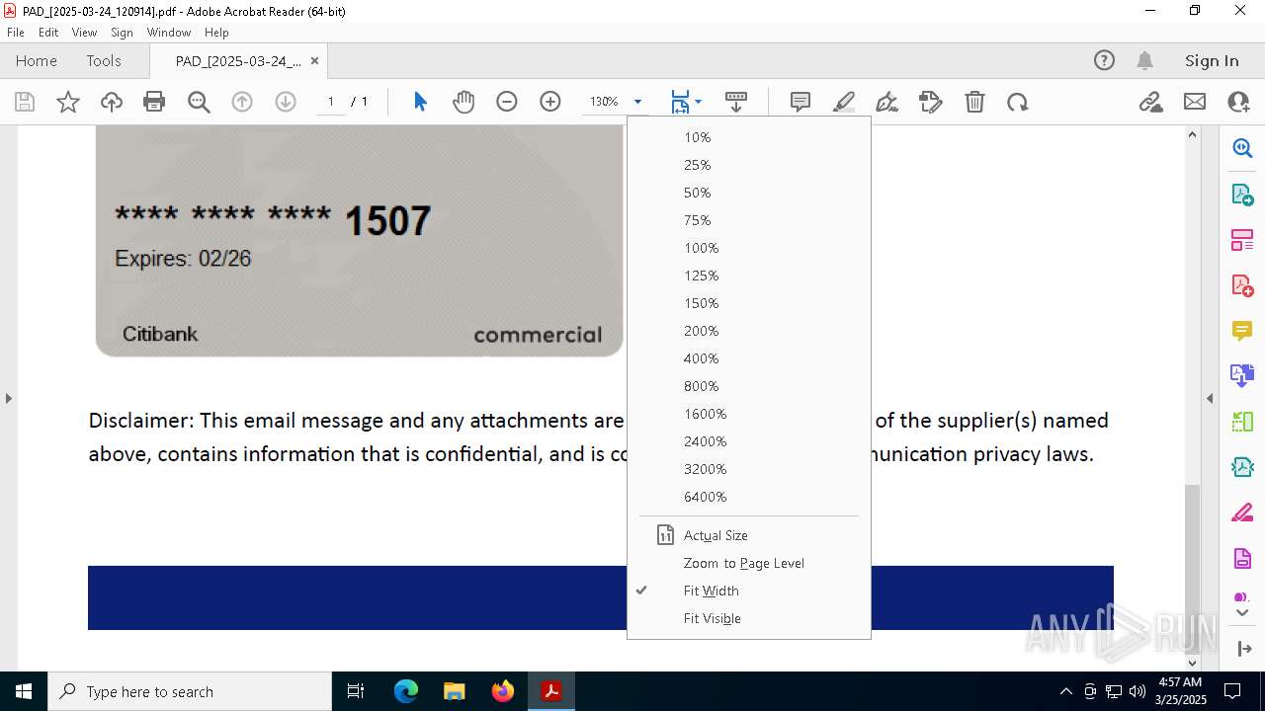Open green Compress PDF side tool icon
1265x711 pixels.
pyautogui.click(x=1242, y=467)
